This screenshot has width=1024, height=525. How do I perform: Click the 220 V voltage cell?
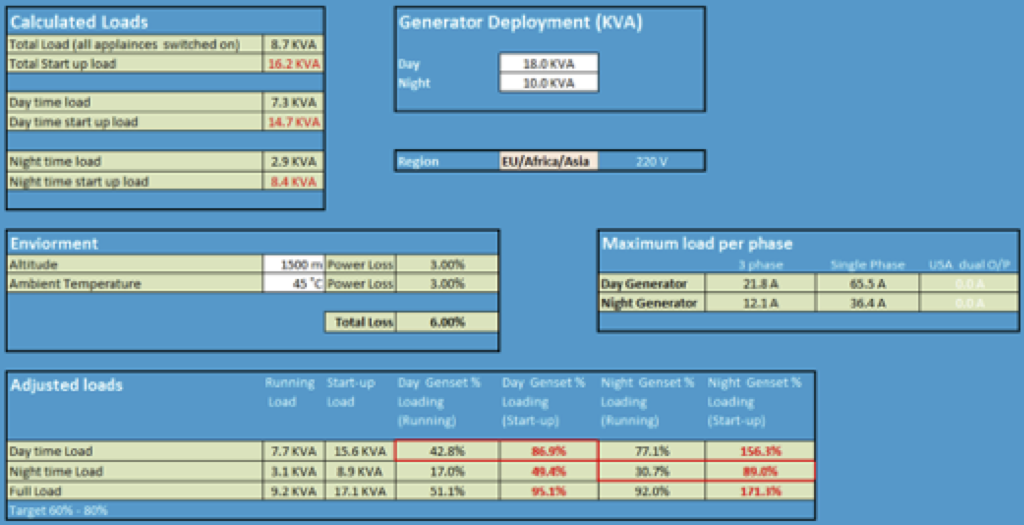(x=651, y=162)
